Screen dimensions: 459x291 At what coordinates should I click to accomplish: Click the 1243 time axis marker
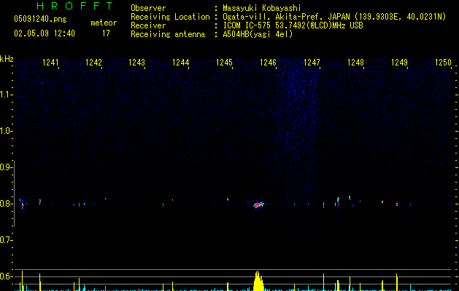point(137,63)
